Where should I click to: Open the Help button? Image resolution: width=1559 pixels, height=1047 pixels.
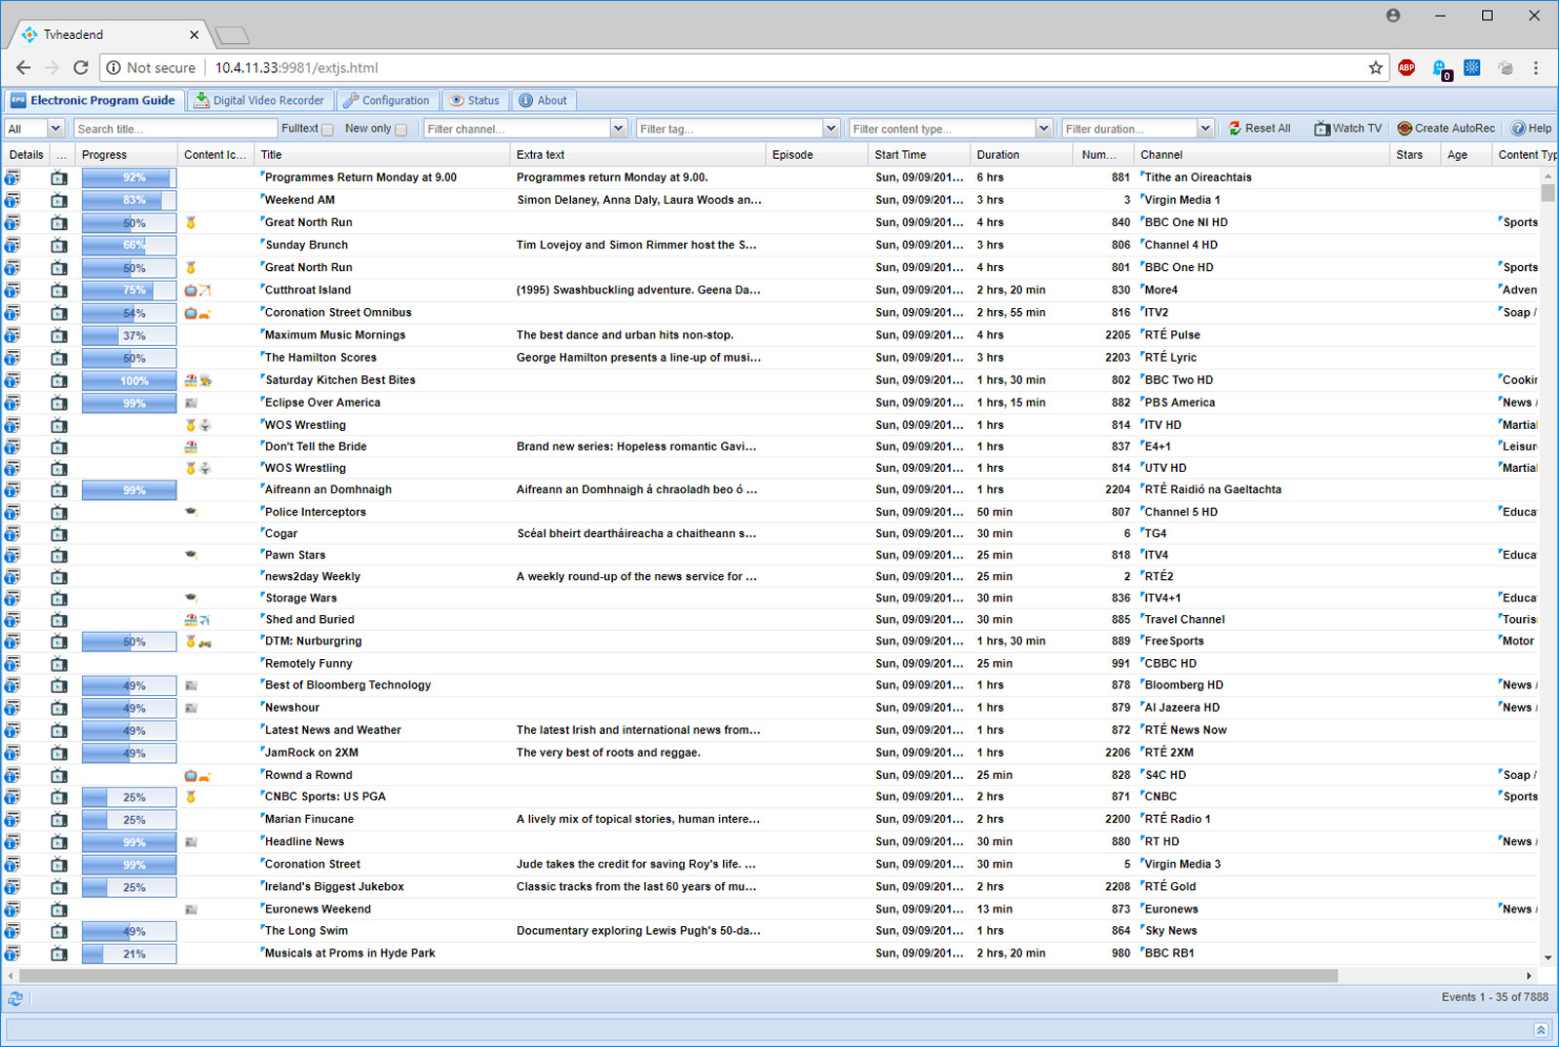point(1532,129)
